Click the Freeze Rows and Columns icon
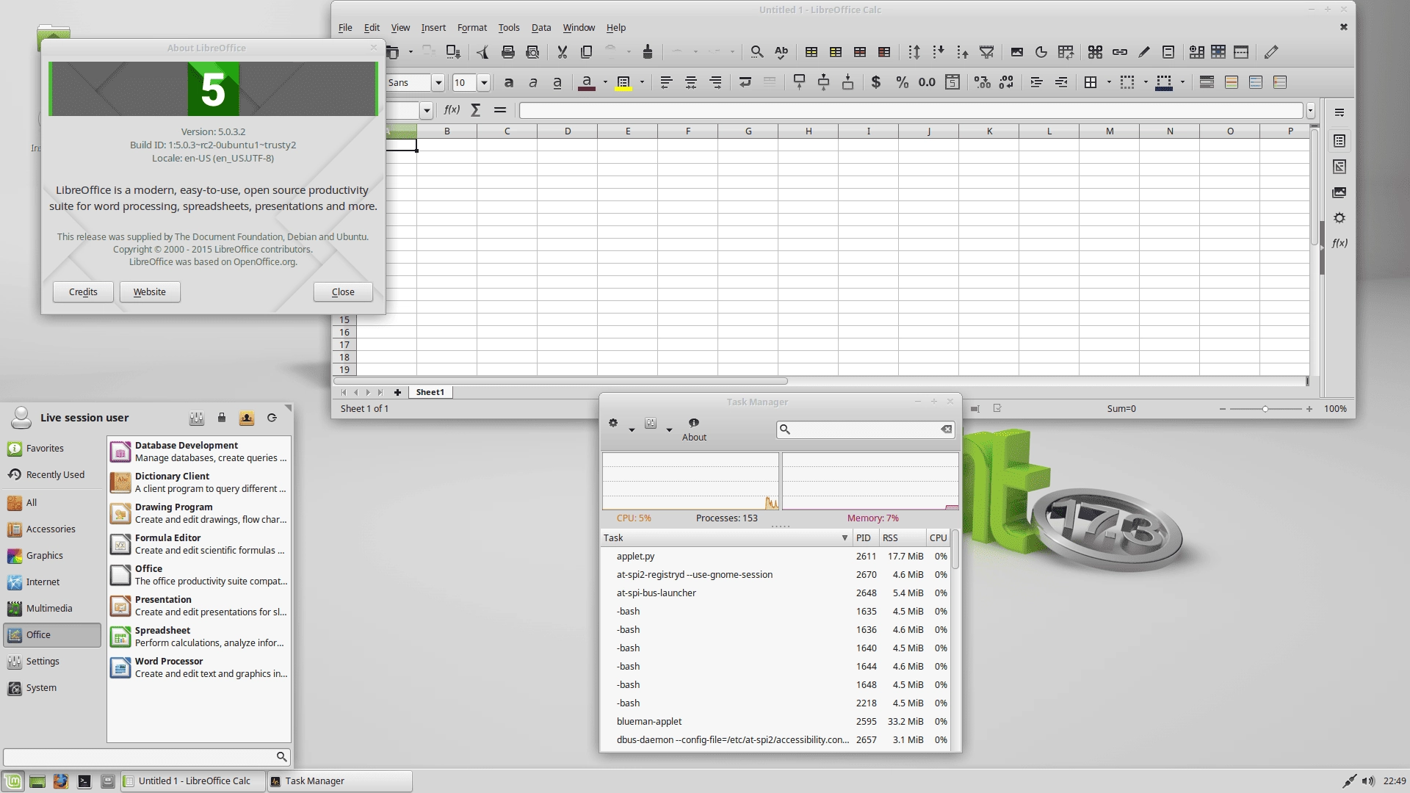The height and width of the screenshot is (793, 1410). [x=1218, y=52]
